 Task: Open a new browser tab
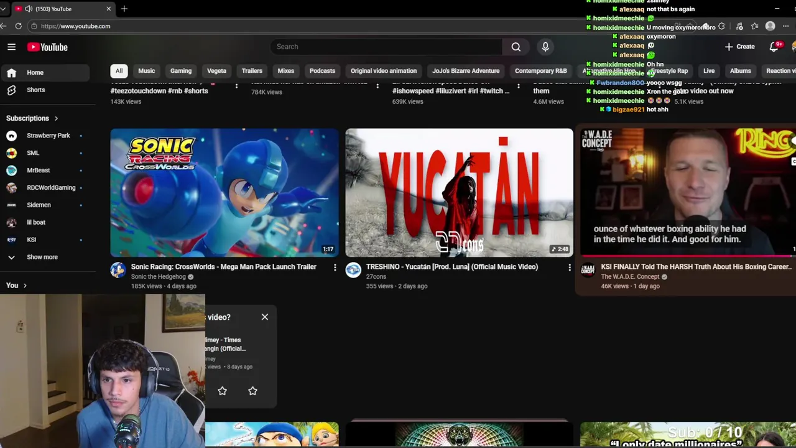point(124,9)
